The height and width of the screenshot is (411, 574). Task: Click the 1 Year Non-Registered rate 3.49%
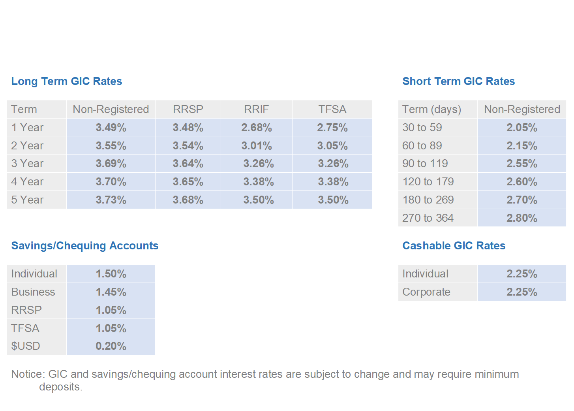pos(111,128)
